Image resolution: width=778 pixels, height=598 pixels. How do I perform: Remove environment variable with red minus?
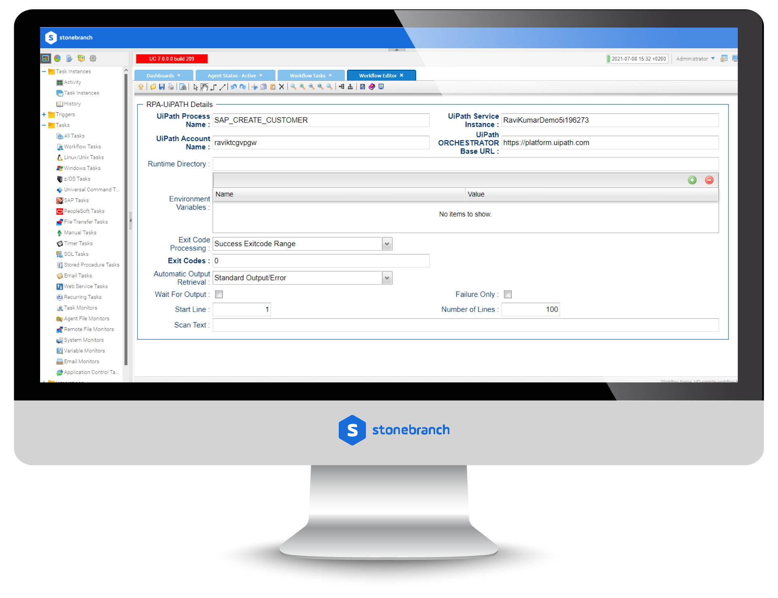(x=709, y=180)
